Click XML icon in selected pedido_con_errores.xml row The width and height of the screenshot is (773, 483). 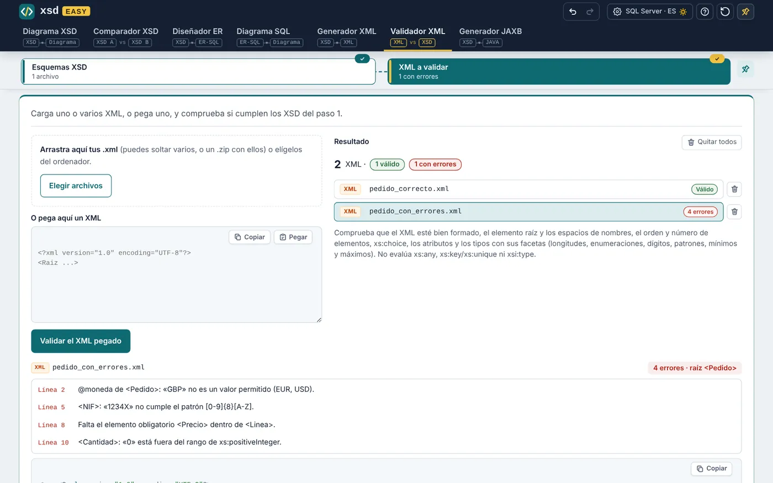350,211
